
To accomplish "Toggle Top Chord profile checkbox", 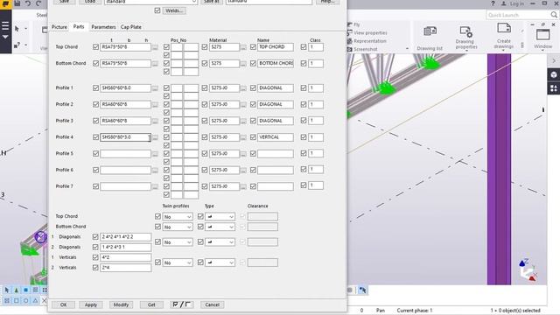I will pyautogui.click(x=95, y=46).
